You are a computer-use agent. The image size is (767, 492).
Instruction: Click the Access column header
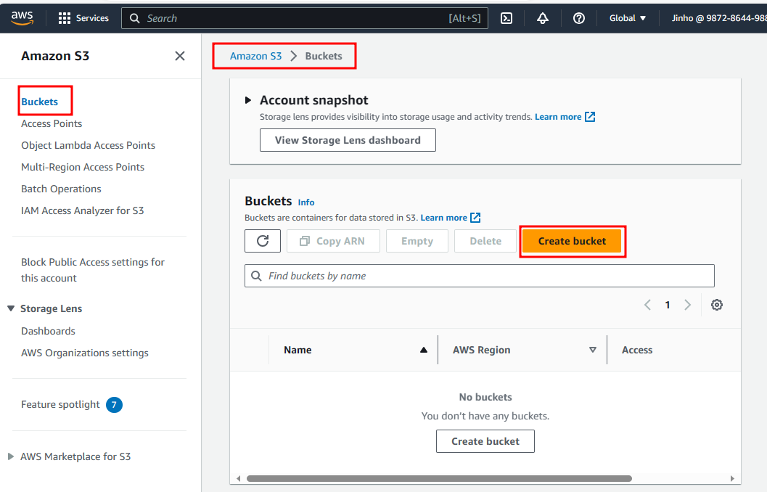(637, 350)
